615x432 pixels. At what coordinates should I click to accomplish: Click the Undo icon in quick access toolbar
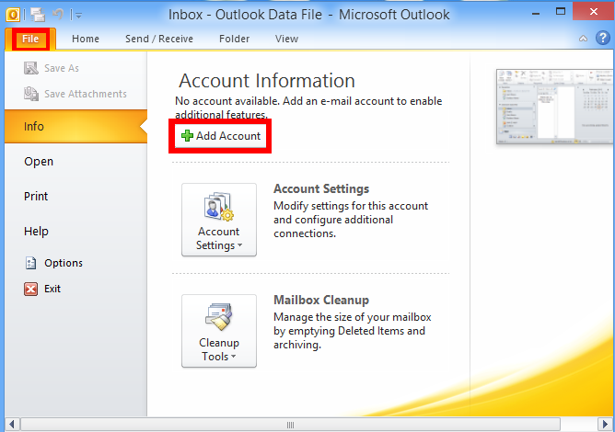click(x=60, y=15)
